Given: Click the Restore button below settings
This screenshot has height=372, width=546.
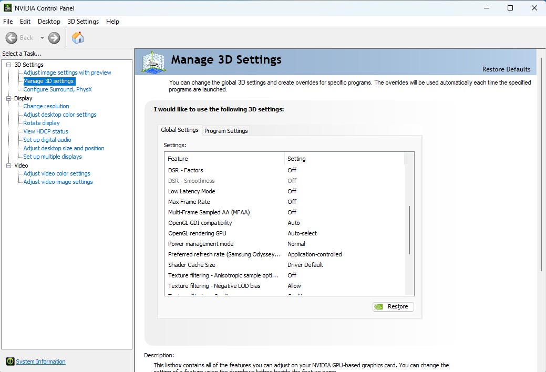Looking at the screenshot, I should click(x=393, y=306).
